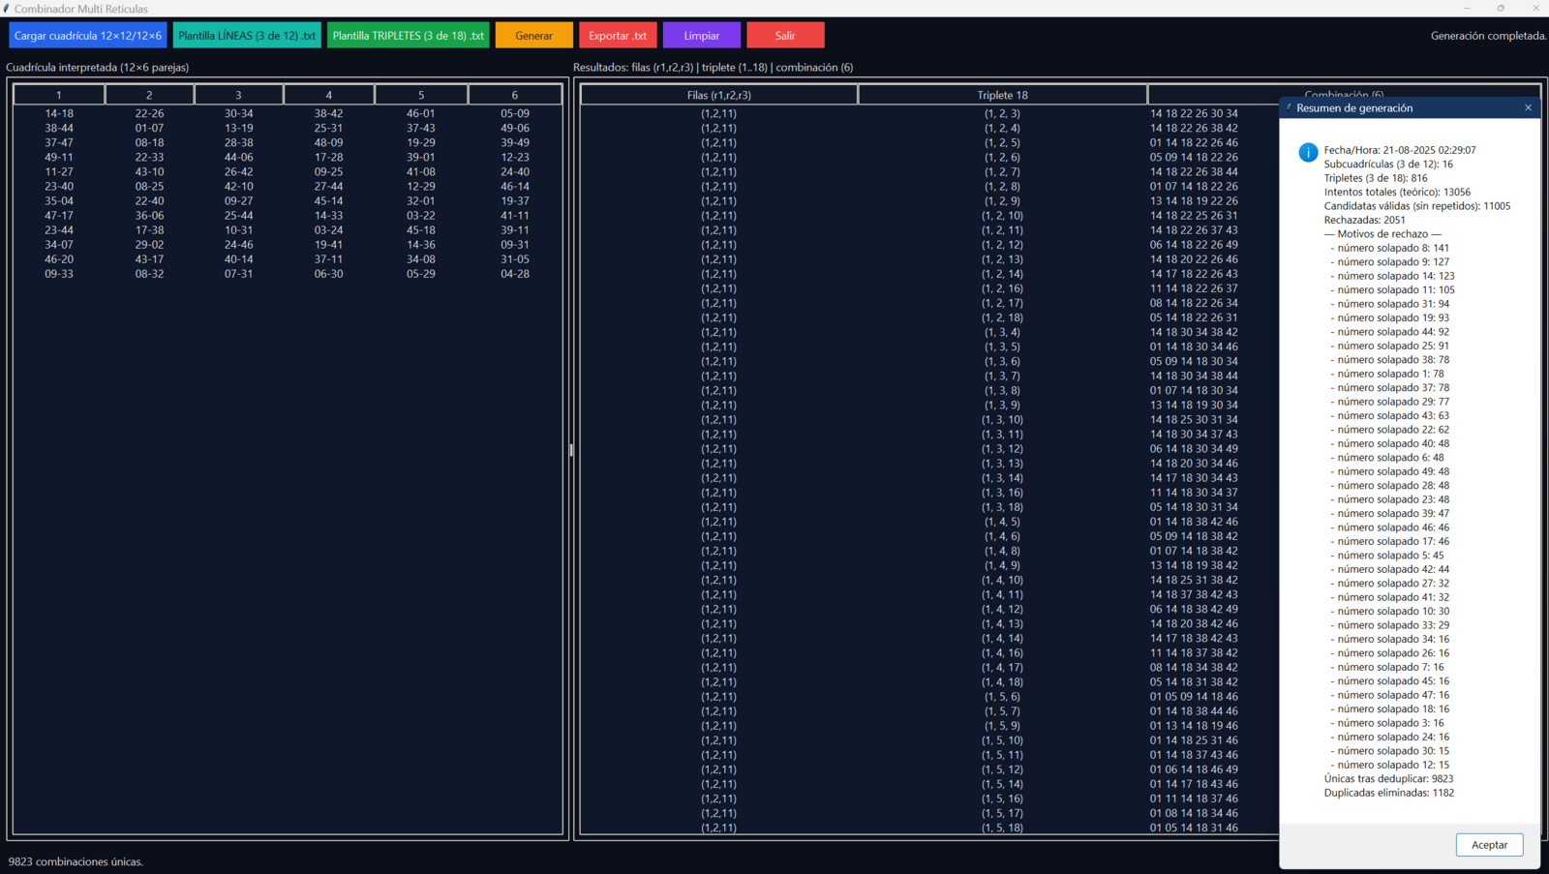Minimize the Combinador Multi Reticulas window

tap(1467, 8)
